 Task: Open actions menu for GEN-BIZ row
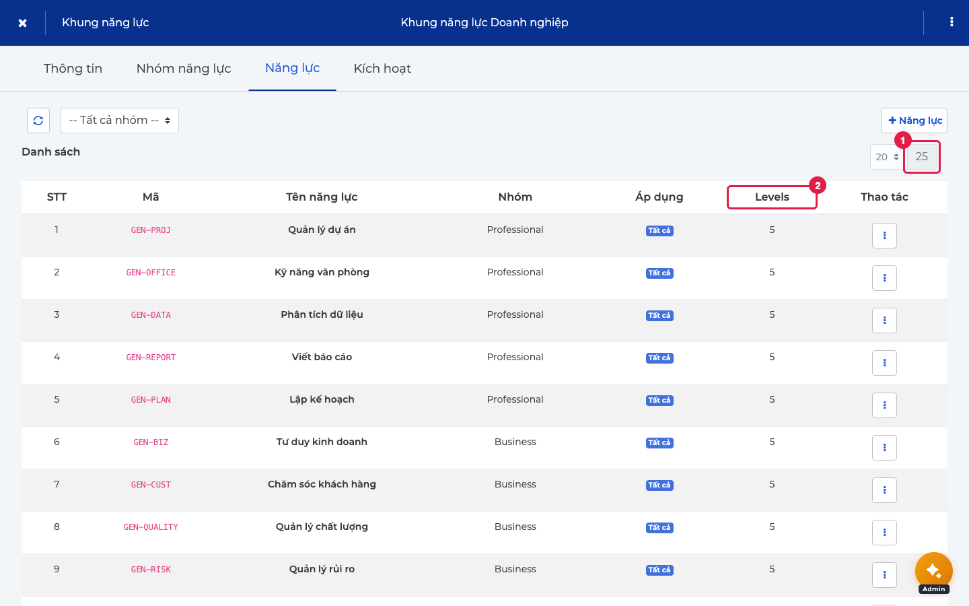[884, 448]
